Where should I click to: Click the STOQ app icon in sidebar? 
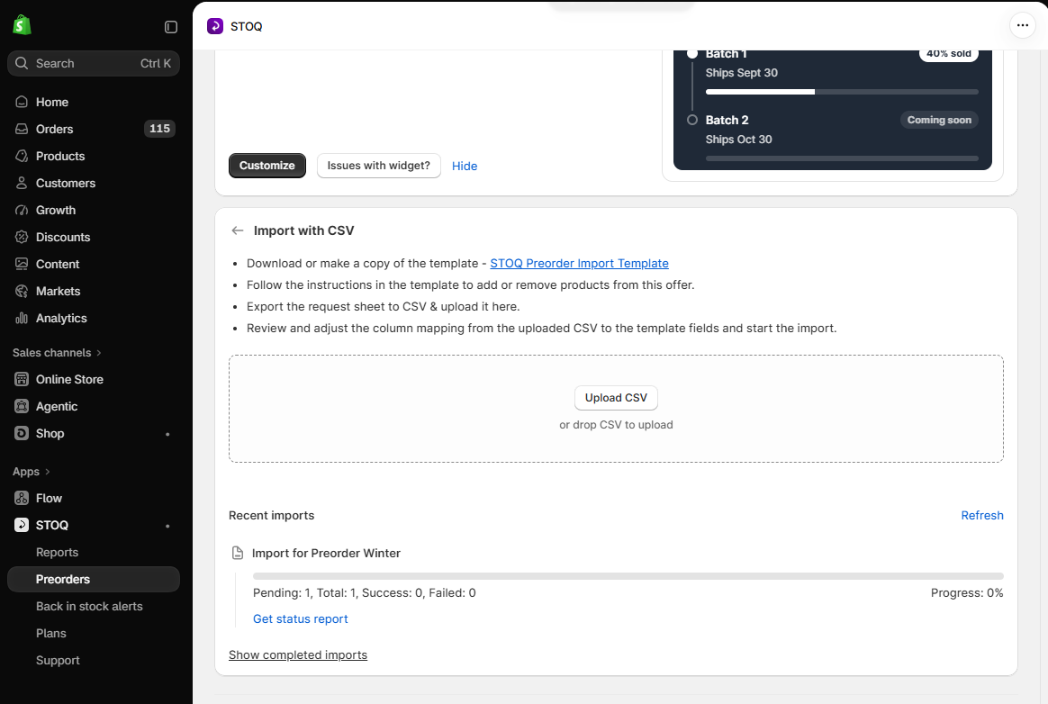22,525
